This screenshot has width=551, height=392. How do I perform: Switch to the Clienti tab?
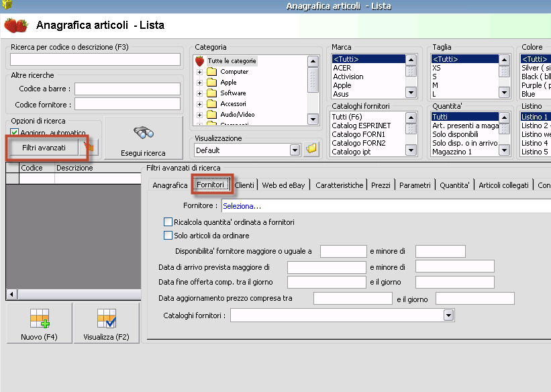click(x=244, y=185)
